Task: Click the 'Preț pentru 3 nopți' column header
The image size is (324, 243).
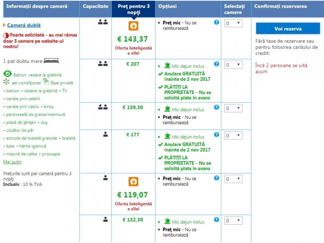Action: pos(133,10)
